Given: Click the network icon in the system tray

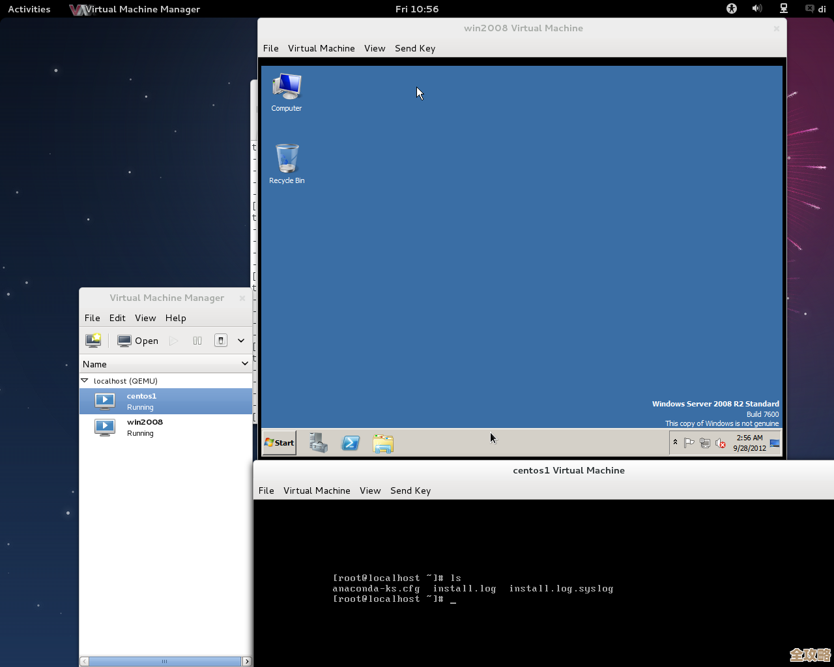Looking at the screenshot, I should click(704, 443).
